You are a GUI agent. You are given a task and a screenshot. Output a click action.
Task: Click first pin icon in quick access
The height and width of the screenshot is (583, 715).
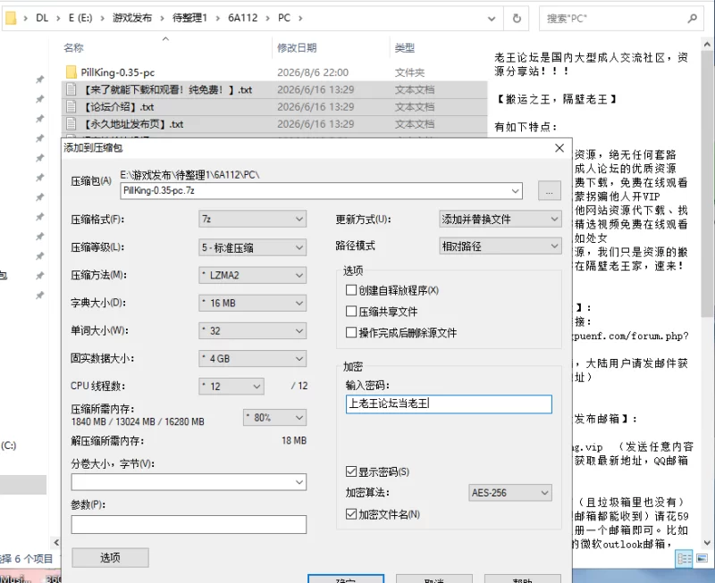[40, 79]
